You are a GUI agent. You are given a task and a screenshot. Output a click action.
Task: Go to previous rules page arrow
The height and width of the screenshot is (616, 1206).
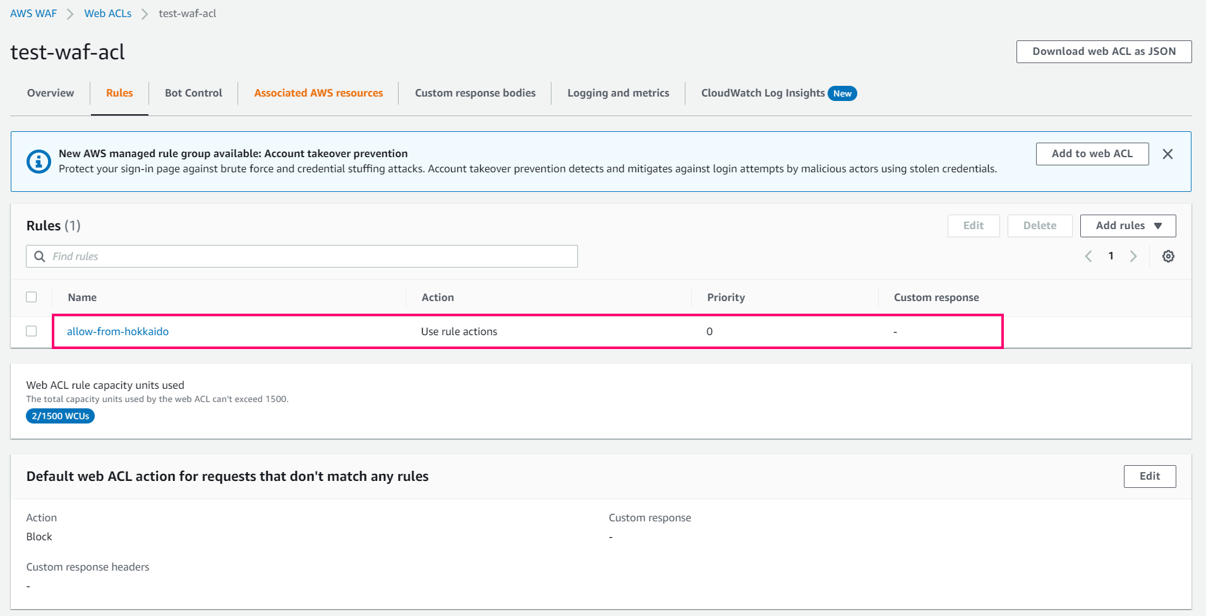click(1088, 256)
